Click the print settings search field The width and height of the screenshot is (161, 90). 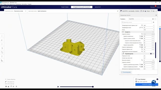[x=136, y=22]
